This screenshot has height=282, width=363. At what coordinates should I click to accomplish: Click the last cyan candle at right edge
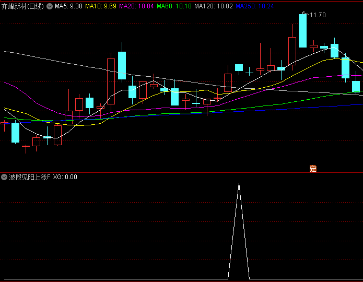pyautogui.click(x=356, y=87)
